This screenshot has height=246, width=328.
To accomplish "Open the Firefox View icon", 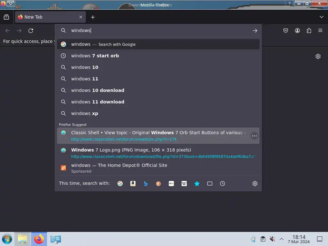I will [x=6, y=17].
